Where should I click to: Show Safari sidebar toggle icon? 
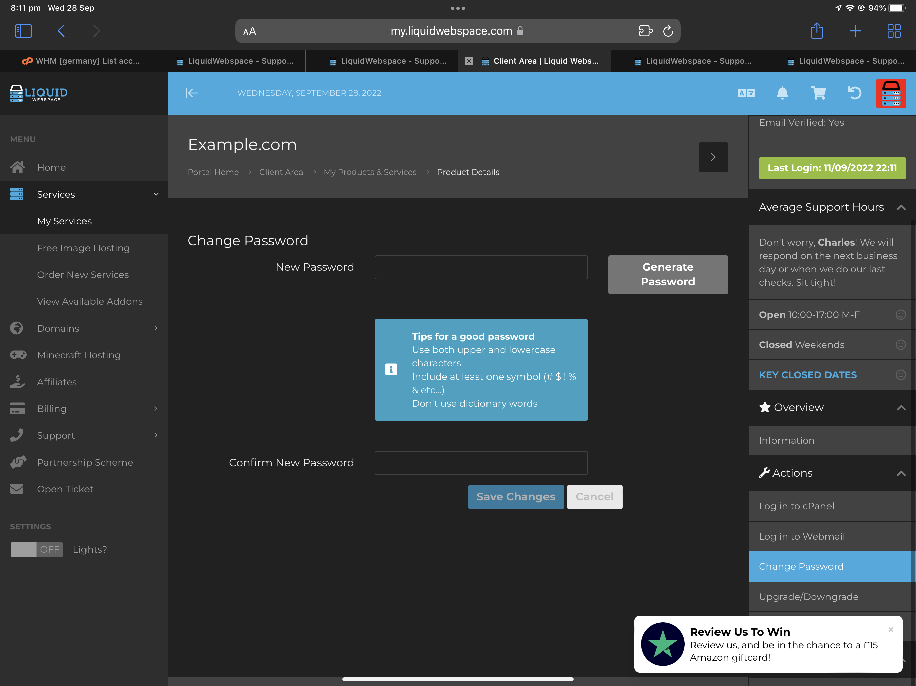pos(23,31)
